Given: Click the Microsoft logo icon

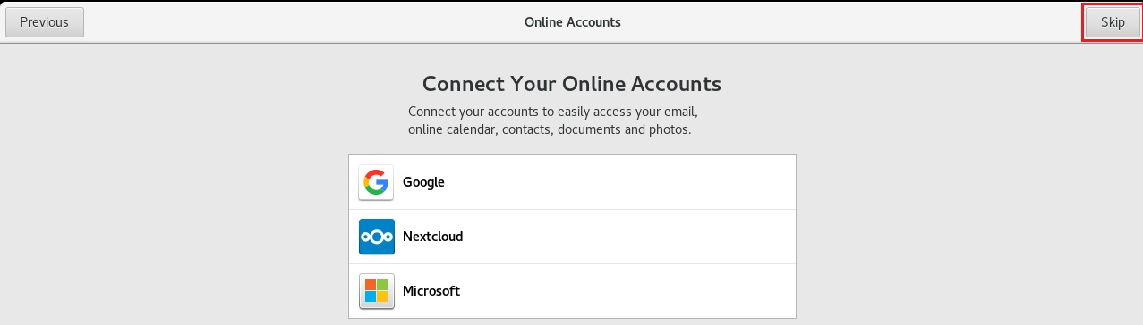Looking at the screenshot, I should (x=376, y=291).
